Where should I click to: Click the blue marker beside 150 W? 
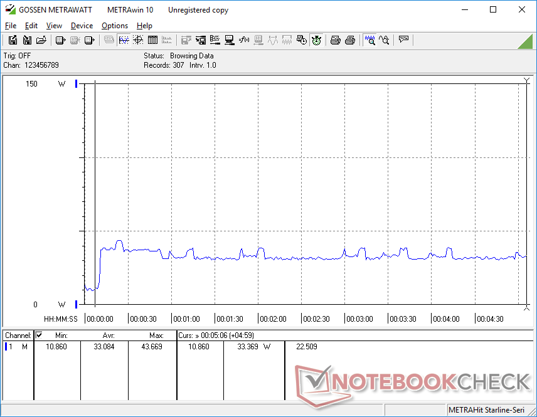(x=77, y=83)
